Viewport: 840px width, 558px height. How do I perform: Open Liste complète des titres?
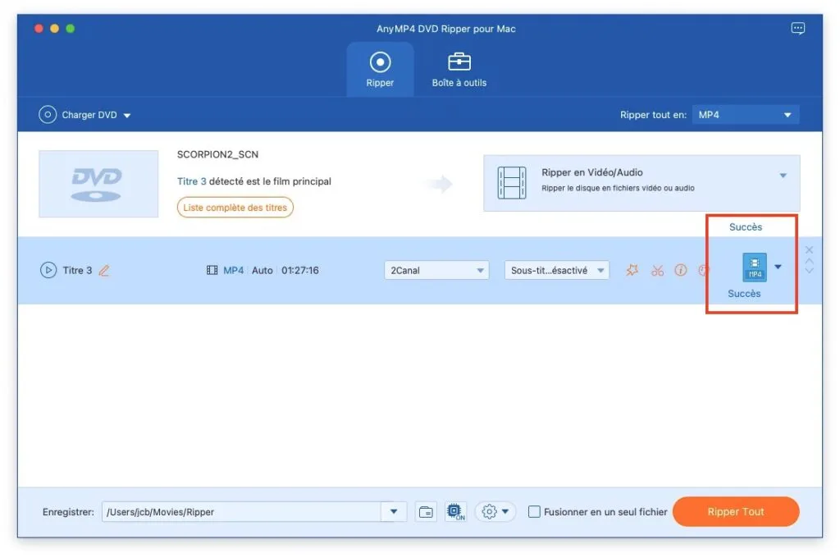pos(235,208)
